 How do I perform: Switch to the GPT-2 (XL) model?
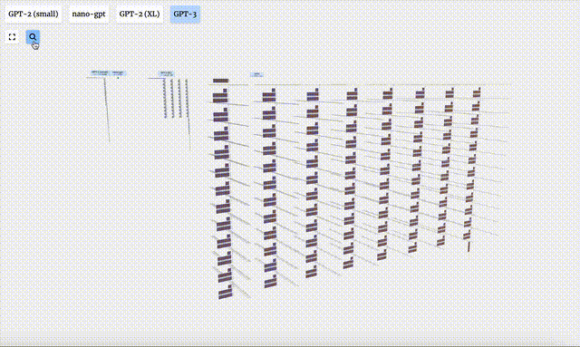coord(140,14)
